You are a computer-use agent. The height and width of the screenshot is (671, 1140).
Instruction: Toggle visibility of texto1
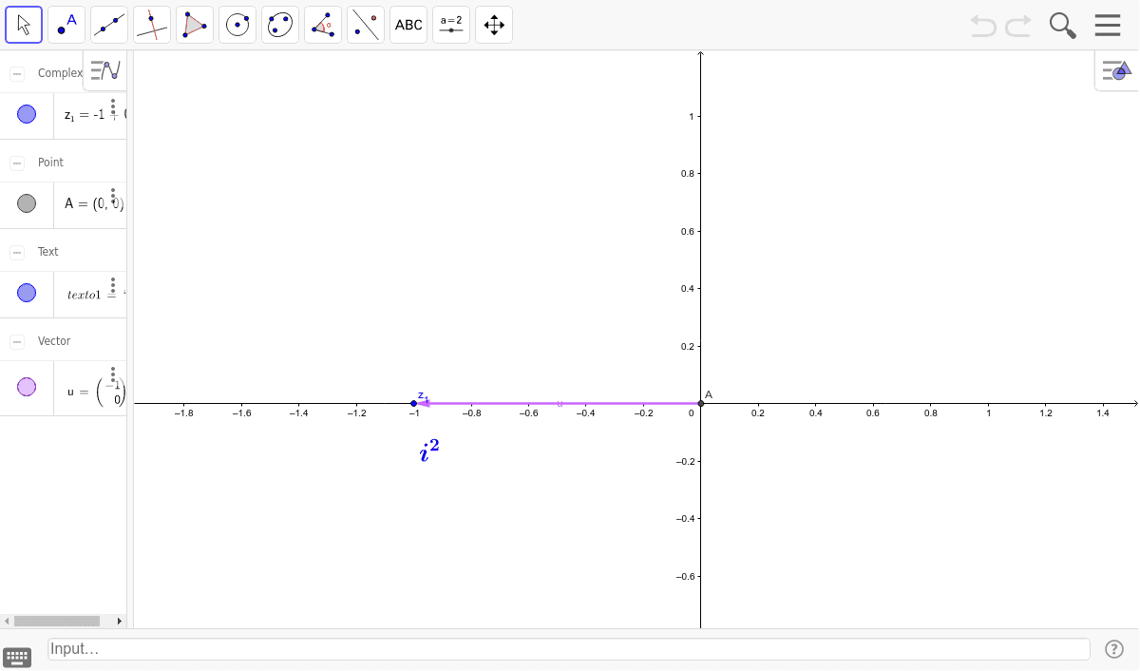27,294
